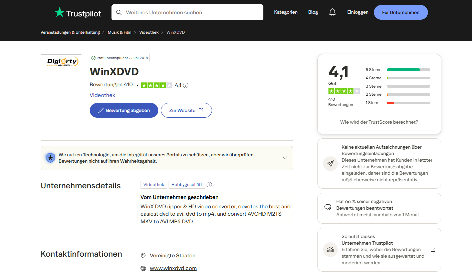The height and width of the screenshot is (277, 472).
Task: Click the shield star integrity icon
Action: pos(50,158)
